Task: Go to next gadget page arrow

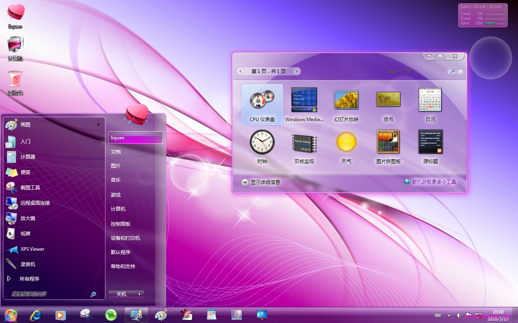Action: click(x=297, y=71)
